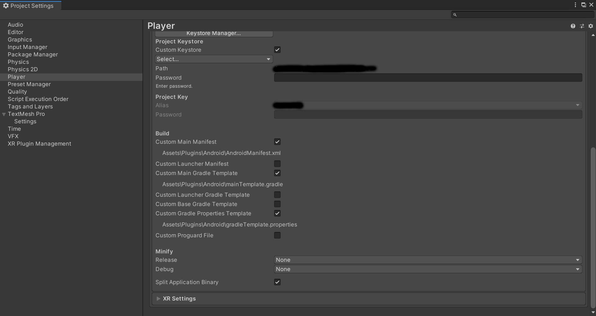The image size is (596, 316).
Task: Toggle off Split Application Binary
Action: point(277,282)
